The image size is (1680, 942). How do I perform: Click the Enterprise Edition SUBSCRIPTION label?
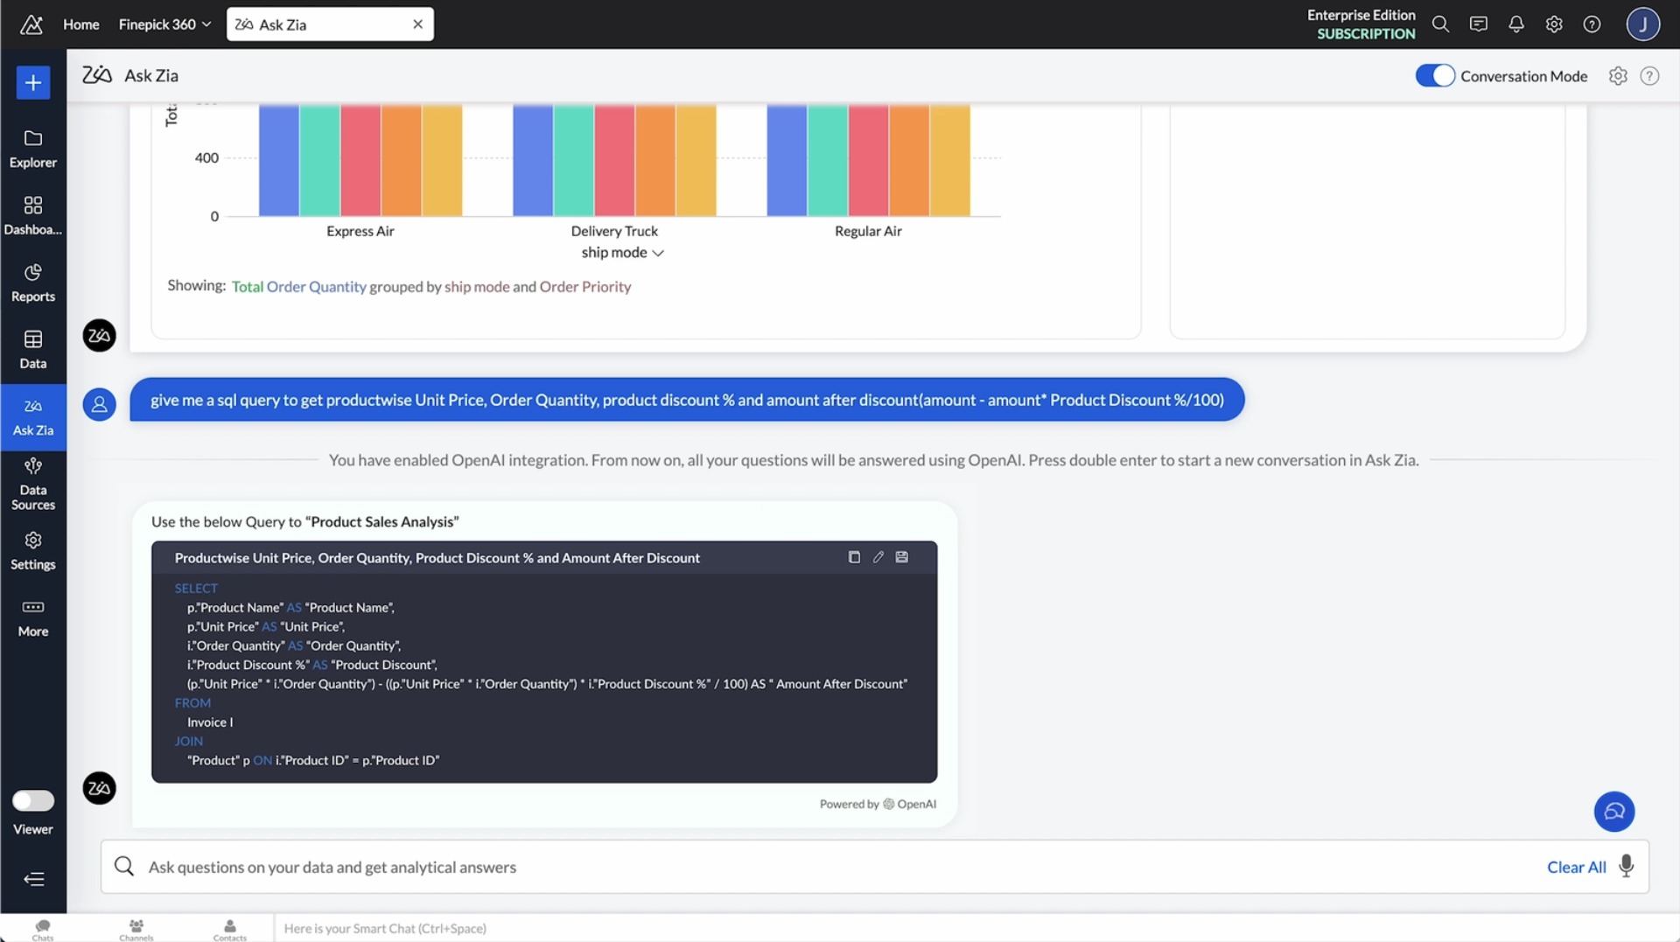[1361, 24]
